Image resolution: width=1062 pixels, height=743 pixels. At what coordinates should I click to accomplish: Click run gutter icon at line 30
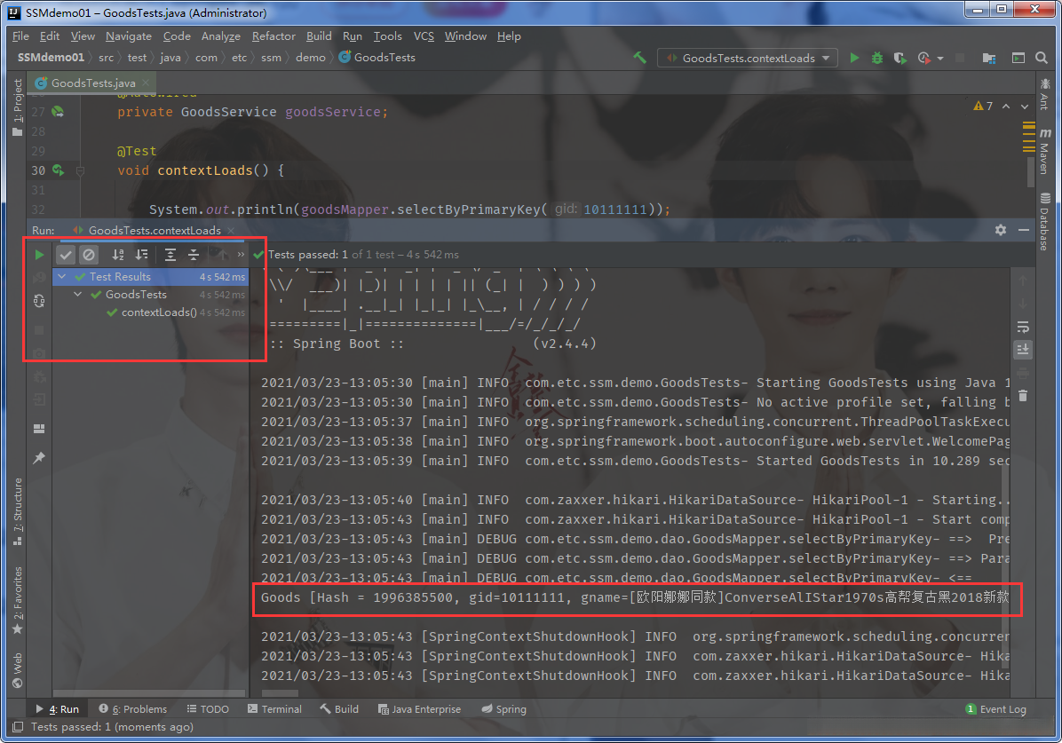click(x=59, y=170)
